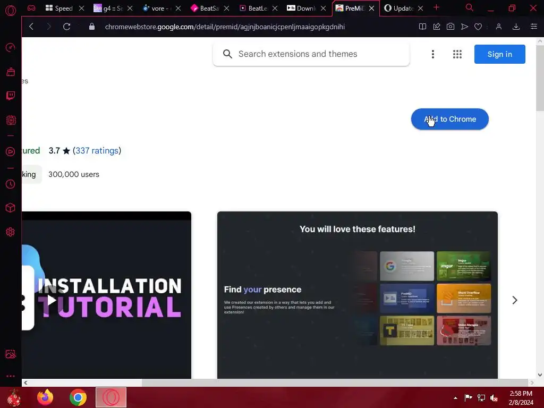Open Twitch panel in sidebar

click(x=11, y=96)
